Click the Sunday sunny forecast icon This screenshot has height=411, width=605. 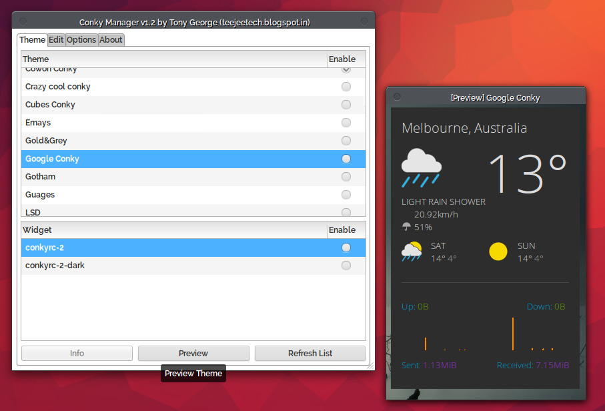coord(498,252)
